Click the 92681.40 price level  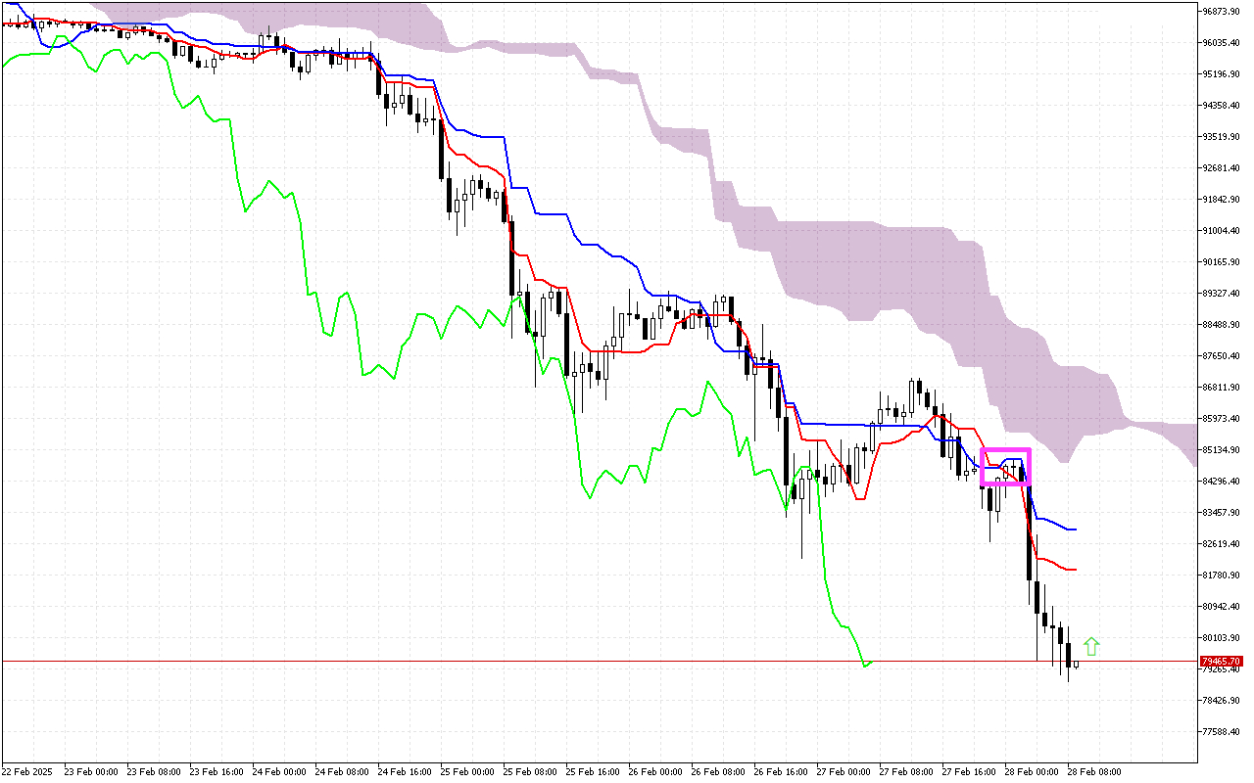coord(1223,168)
